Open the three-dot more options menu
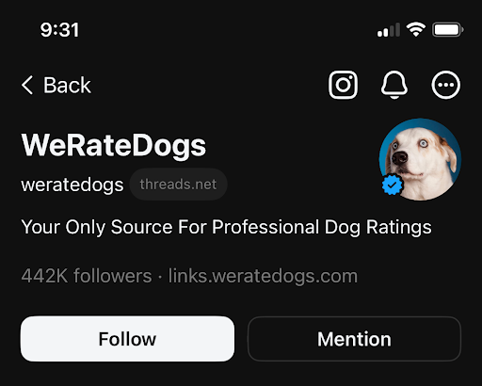Screen dimensions: 482x386 (446, 85)
